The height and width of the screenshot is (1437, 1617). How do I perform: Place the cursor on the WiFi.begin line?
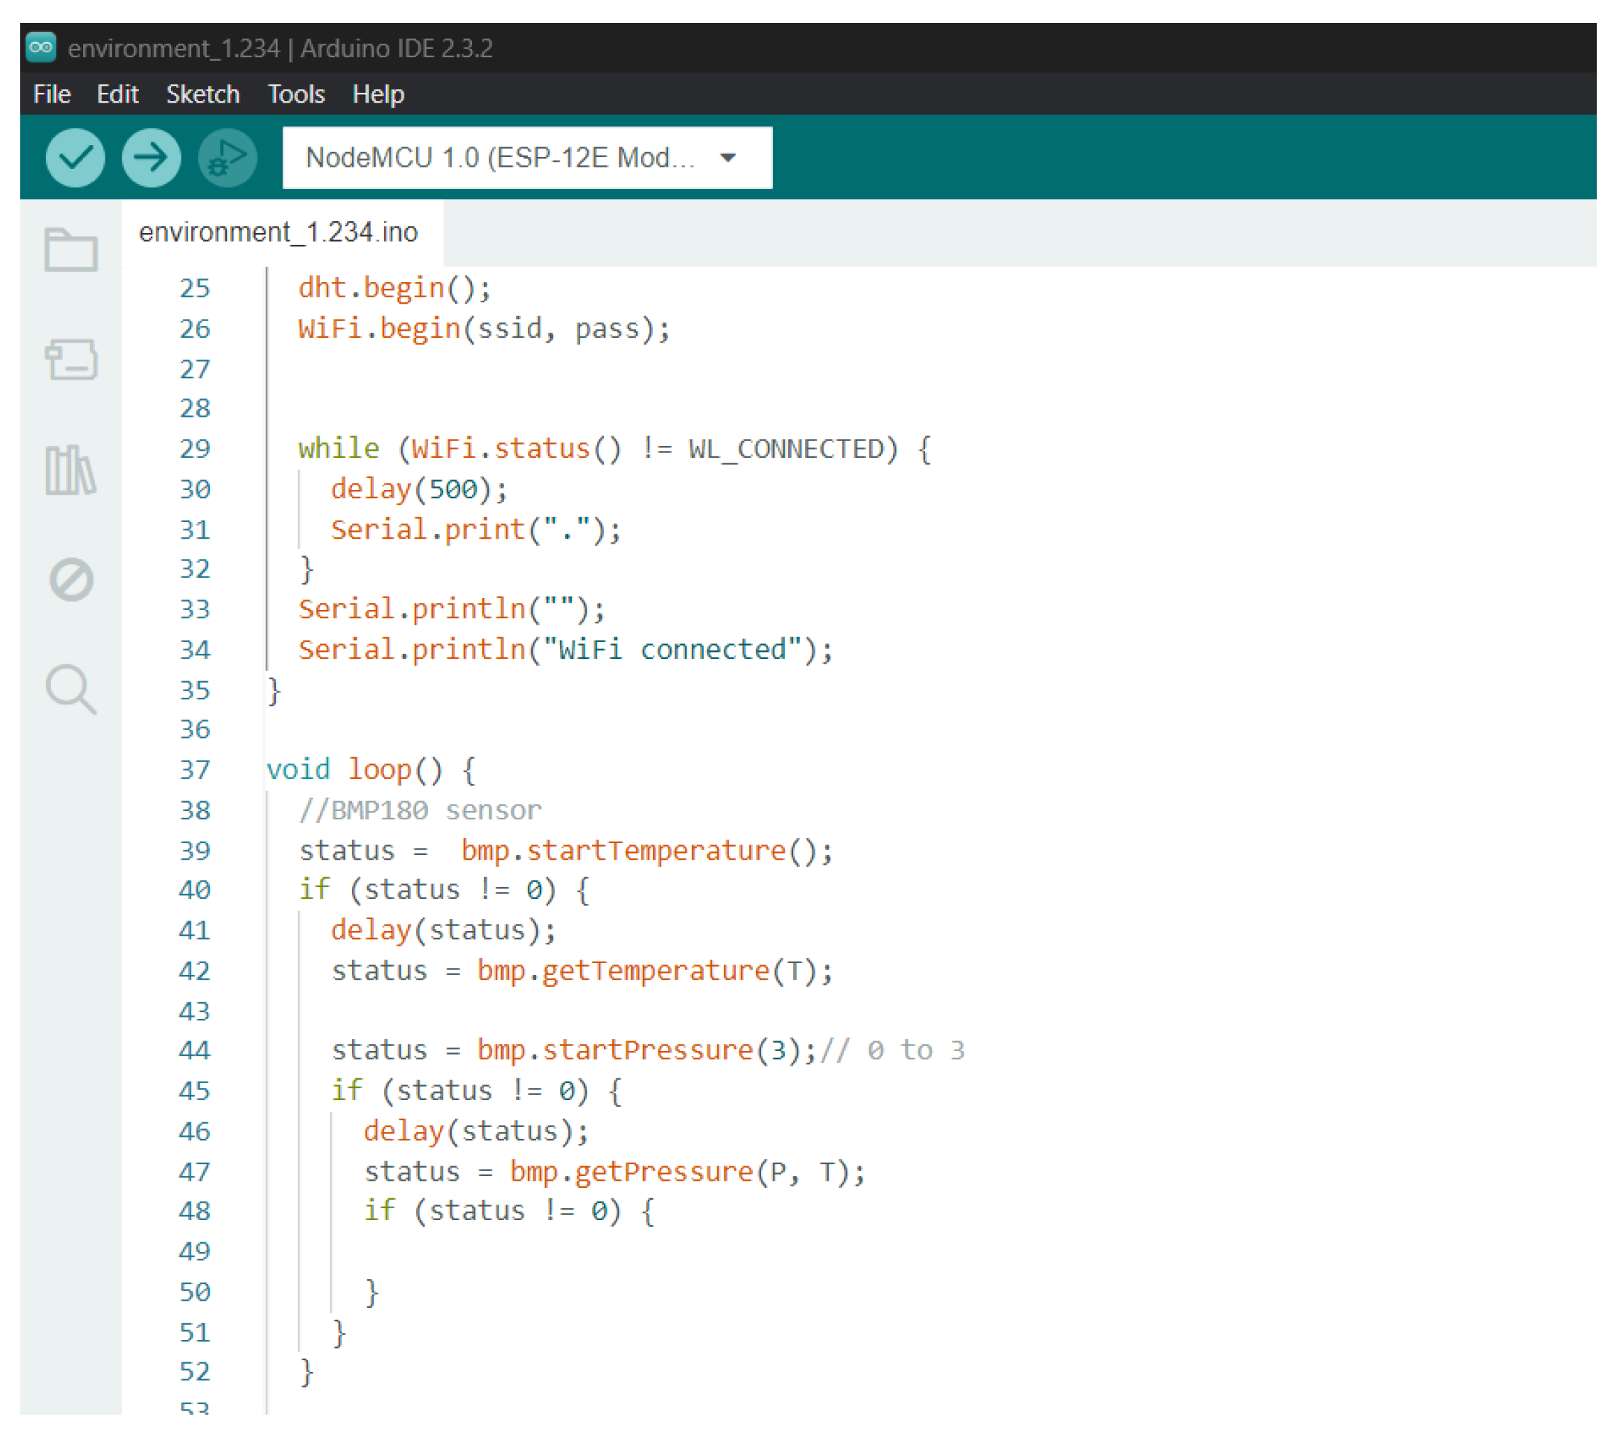[483, 328]
